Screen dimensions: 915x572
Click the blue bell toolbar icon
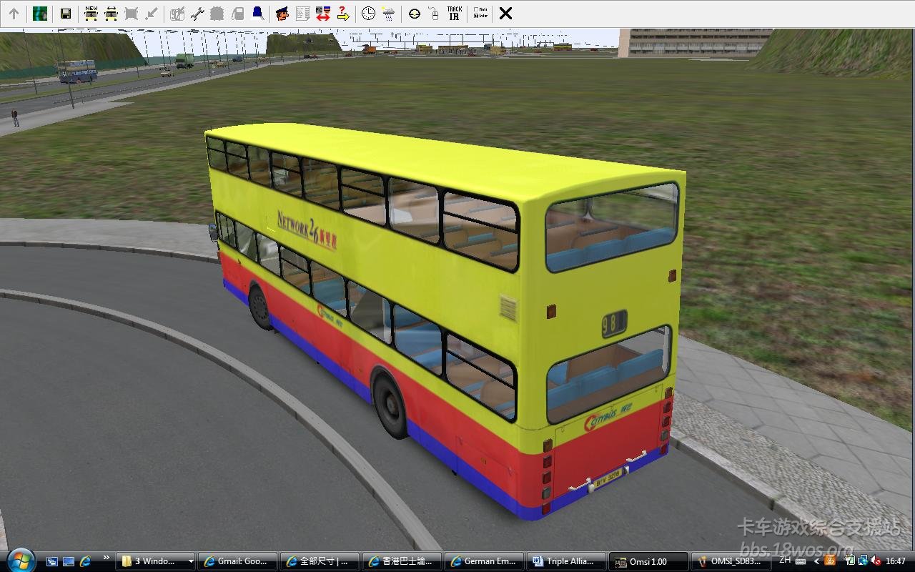tap(258, 14)
